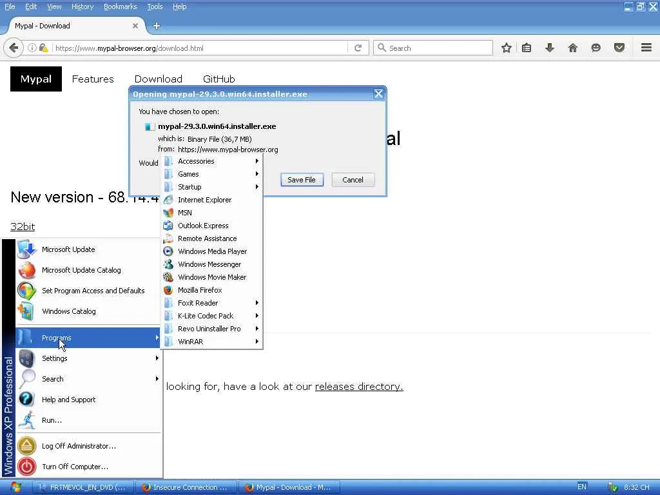The height and width of the screenshot is (495, 660).
Task: Open the Edit menu
Action: pyautogui.click(x=31, y=6)
